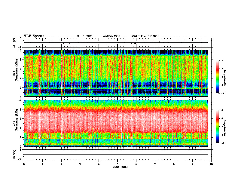This screenshot has width=238, height=184.
Task: Click the ch.2 frequency tick "4"
Action: [x=21, y=128]
